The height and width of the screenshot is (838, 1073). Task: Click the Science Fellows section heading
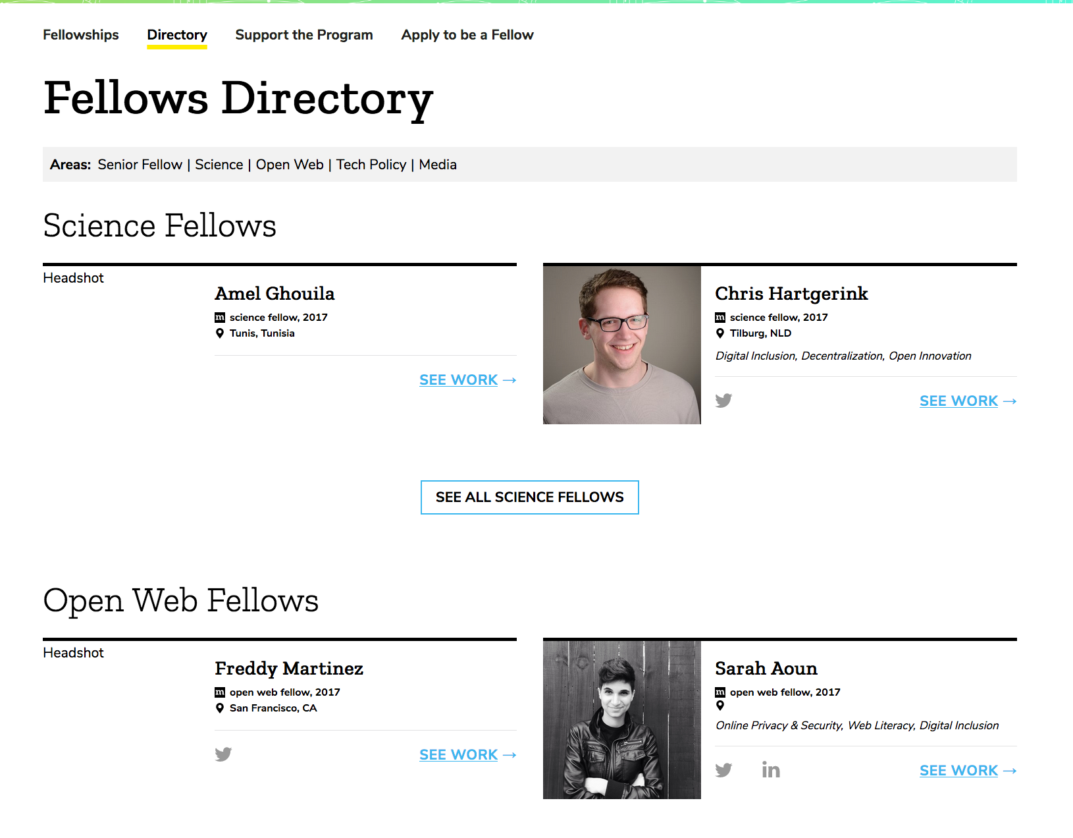click(160, 226)
